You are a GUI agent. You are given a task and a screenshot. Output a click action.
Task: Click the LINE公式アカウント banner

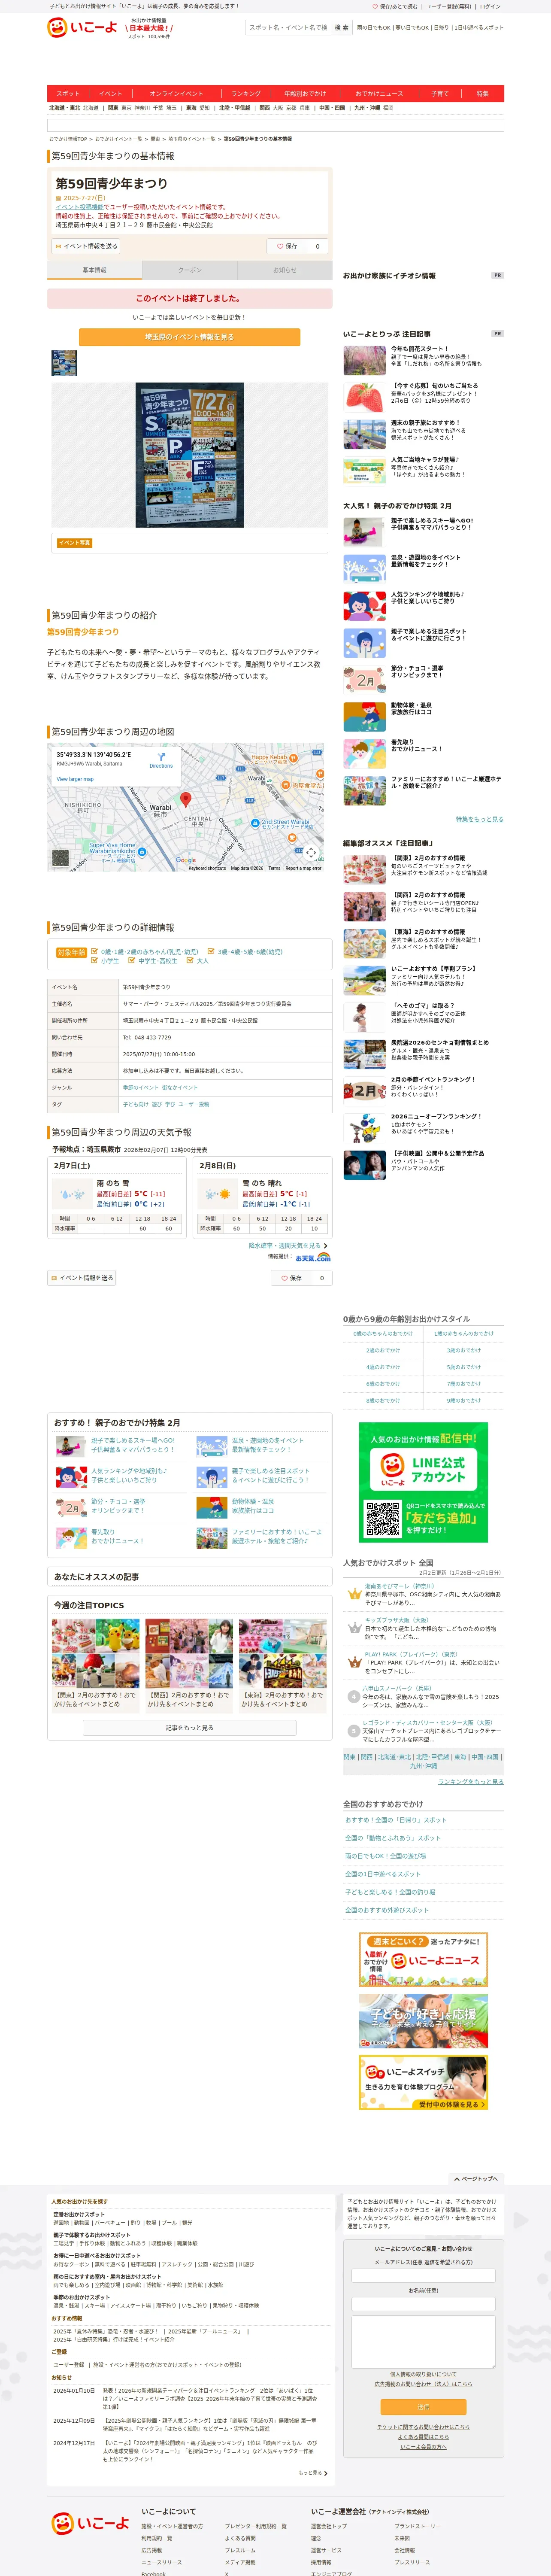click(423, 1482)
